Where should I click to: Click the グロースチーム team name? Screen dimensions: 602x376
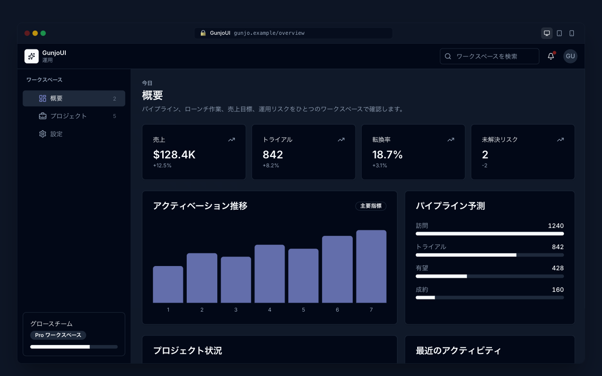click(51, 324)
